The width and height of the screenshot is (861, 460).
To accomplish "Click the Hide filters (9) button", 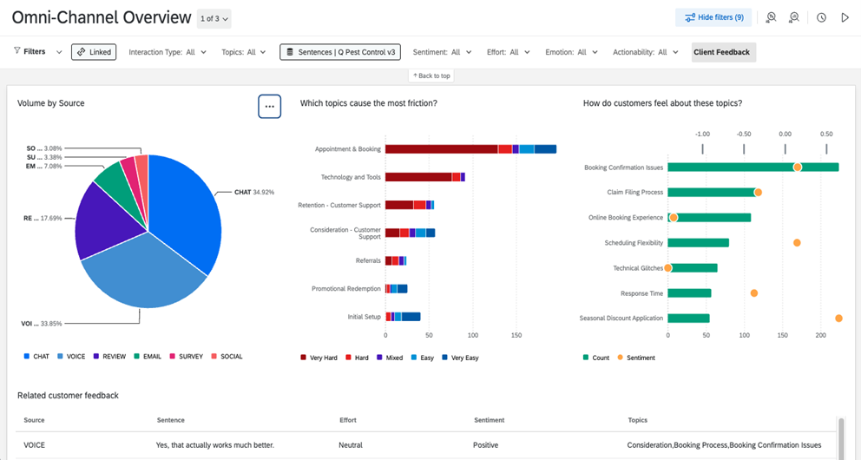I will pos(713,17).
